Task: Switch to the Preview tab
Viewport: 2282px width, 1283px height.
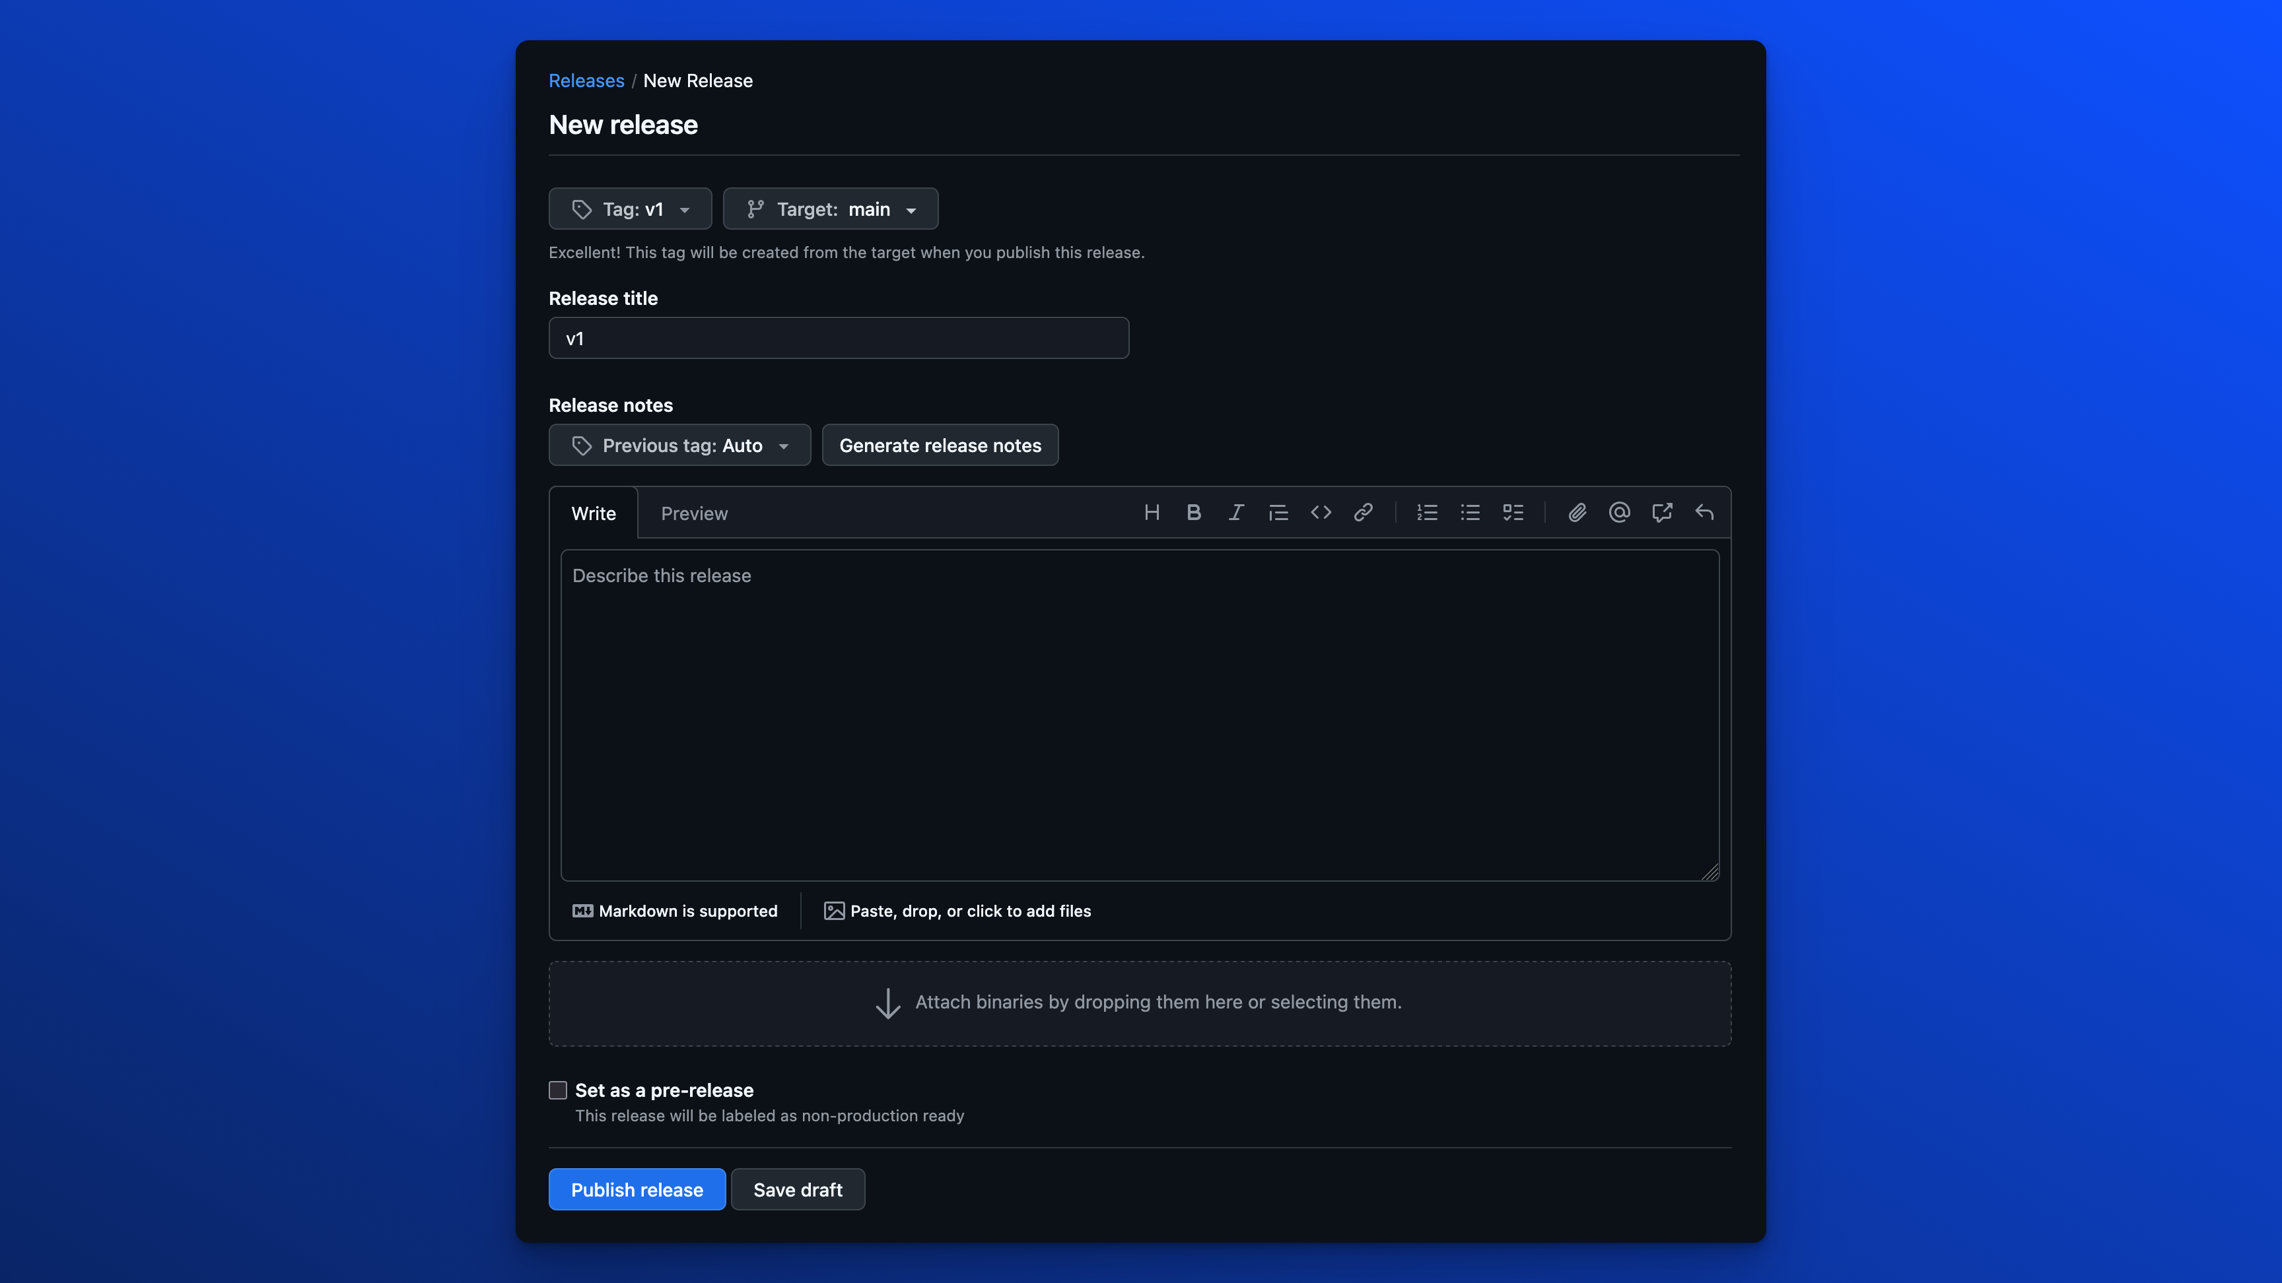Action: pos(693,513)
